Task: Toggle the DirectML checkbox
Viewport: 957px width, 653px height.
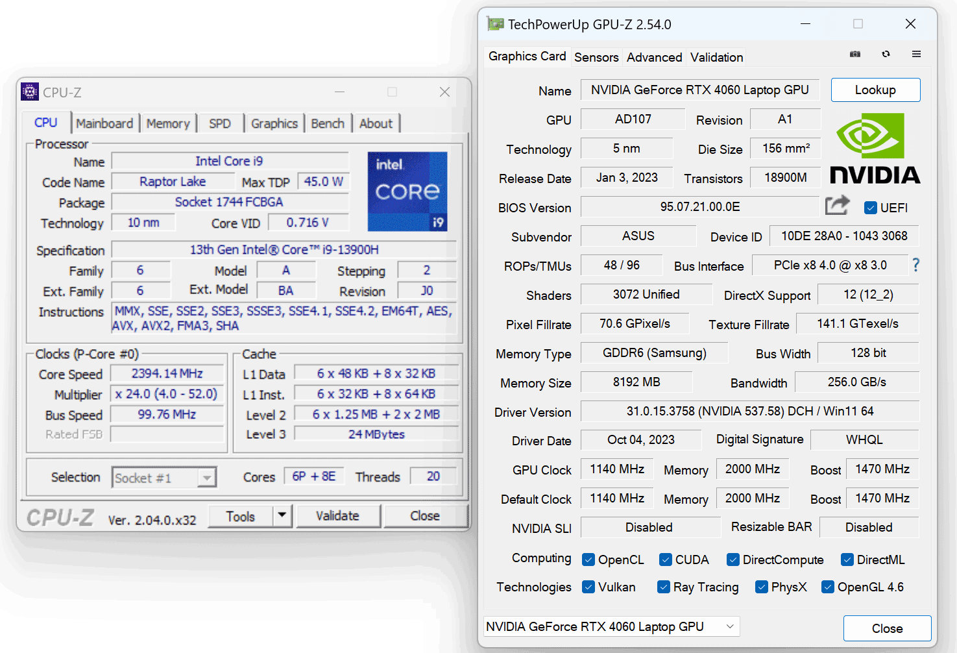Action: click(x=847, y=560)
